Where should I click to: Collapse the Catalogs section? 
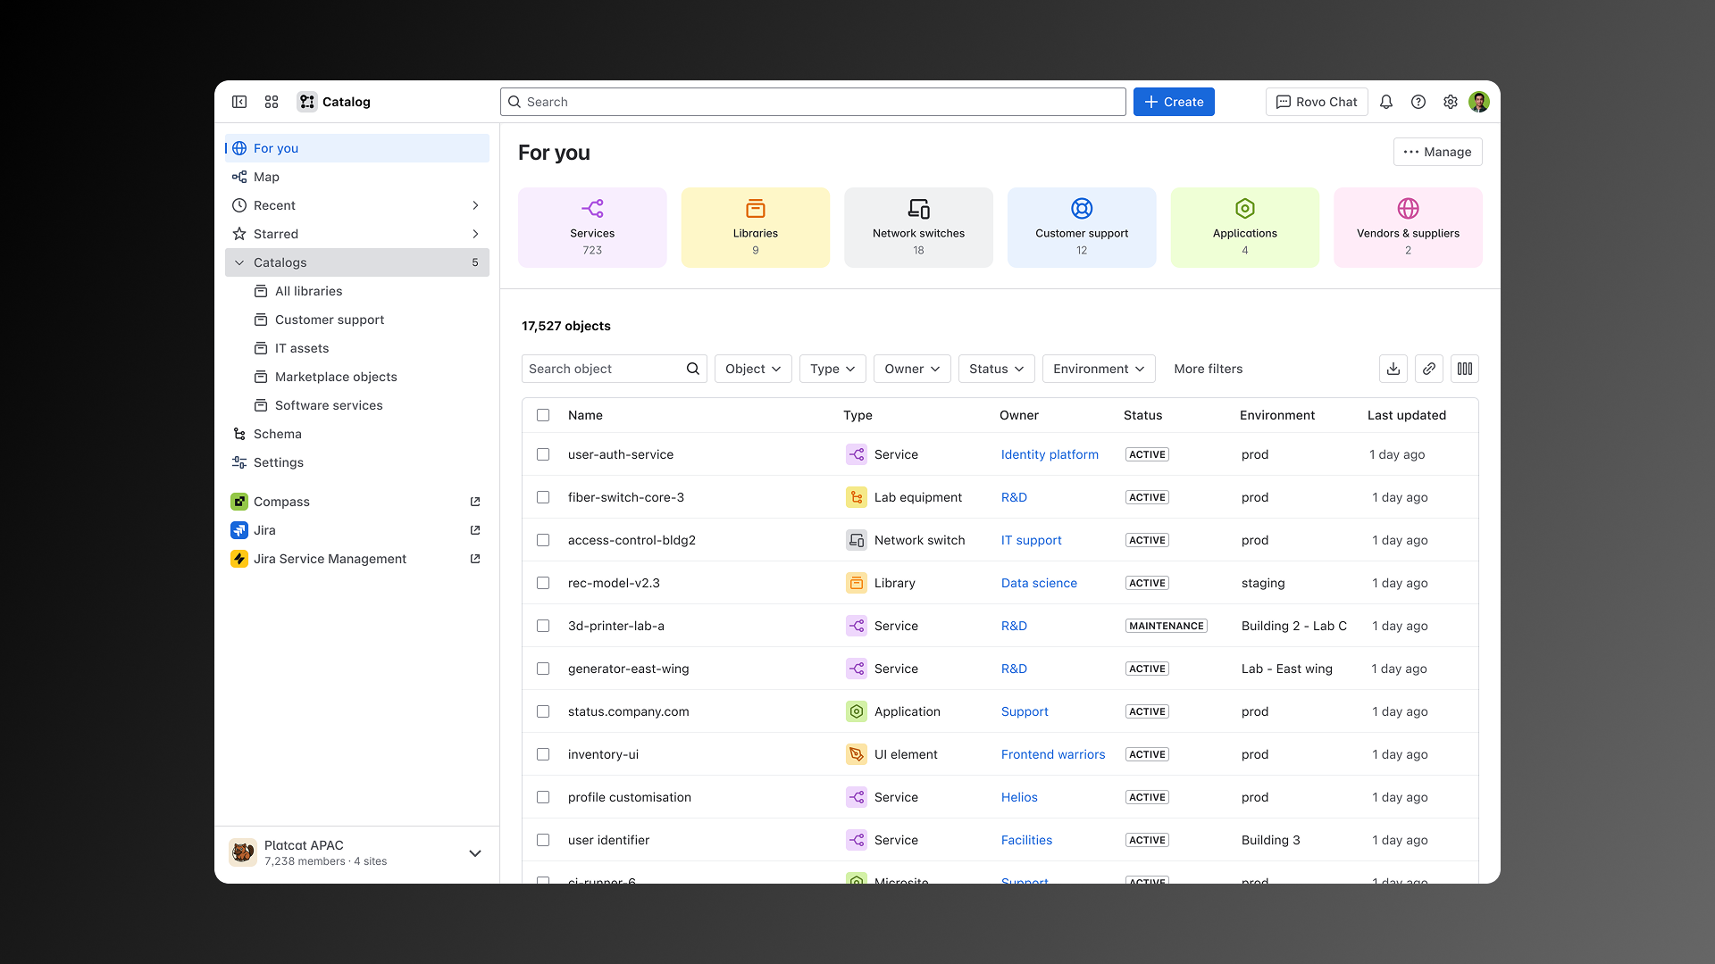239,262
